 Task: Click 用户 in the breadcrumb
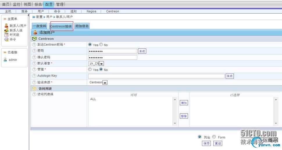pyautogui.click(x=49, y=17)
